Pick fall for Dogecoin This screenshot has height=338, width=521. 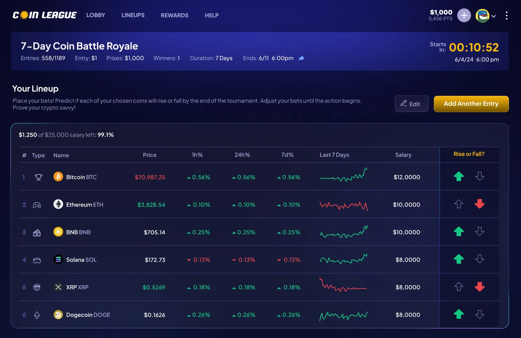point(480,314)
